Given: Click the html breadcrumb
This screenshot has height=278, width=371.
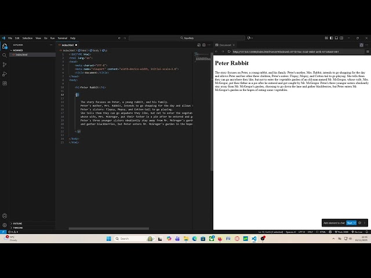Looking at the screenshot, I should tap(82, 50).
